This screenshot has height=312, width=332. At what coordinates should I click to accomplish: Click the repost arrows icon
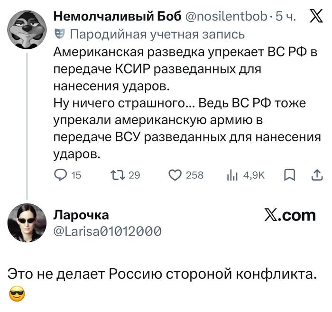pyautogui.click(x=116, y=176)
